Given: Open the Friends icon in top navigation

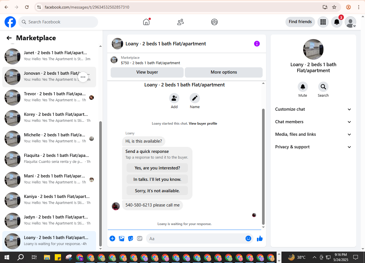Looking at the screenshot, I should (181, 22).
